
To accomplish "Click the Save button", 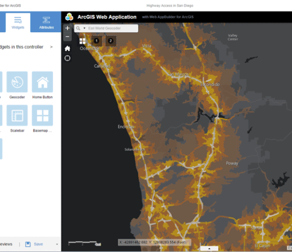I will [38, 244].
